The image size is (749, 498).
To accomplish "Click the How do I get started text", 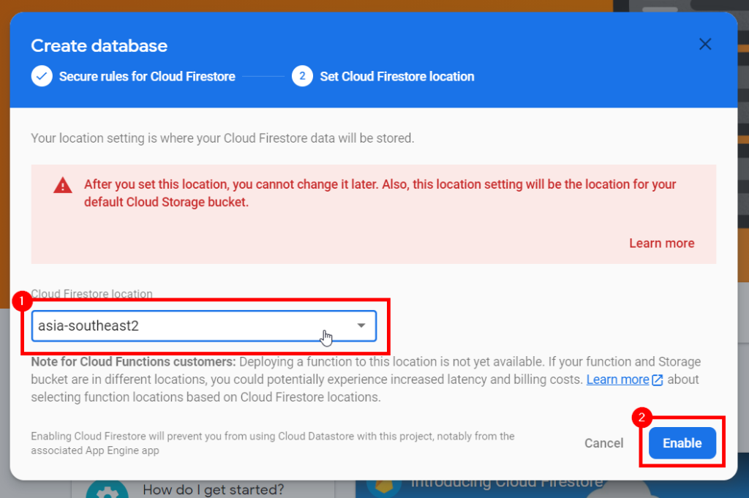I will pyautogui.click(x=213, y=489).
